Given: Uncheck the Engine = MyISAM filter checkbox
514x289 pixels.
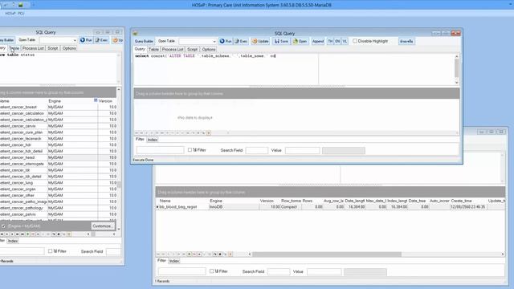Looking at the screenshot, I should (x=3, y=226).
